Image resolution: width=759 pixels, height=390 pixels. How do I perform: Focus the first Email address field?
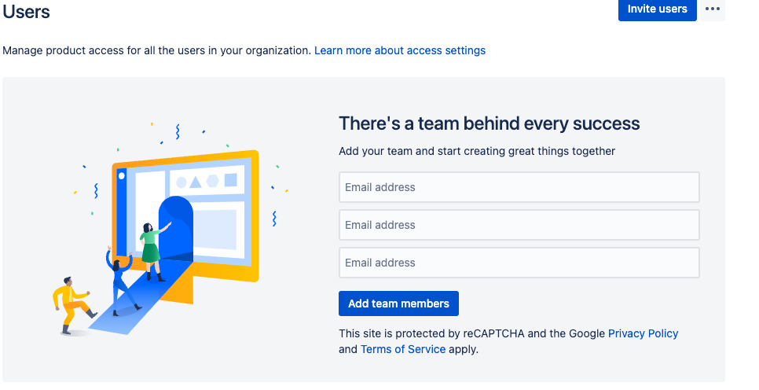tap(519, 187)
